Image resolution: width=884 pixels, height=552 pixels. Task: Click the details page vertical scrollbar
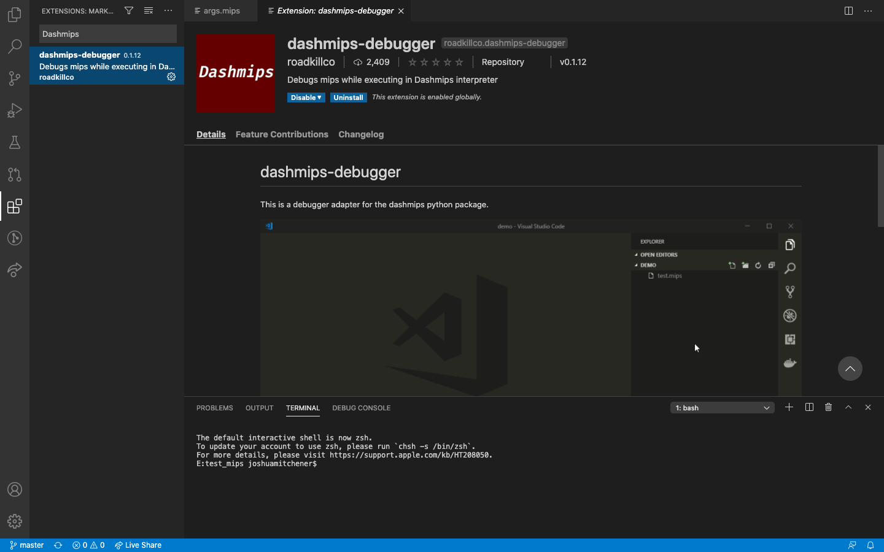(x=880, y=186)
